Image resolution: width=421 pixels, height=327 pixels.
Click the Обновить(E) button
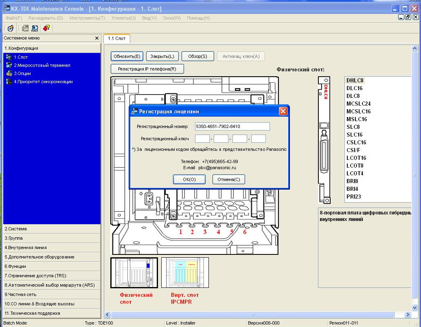click(x=127, y=57)
